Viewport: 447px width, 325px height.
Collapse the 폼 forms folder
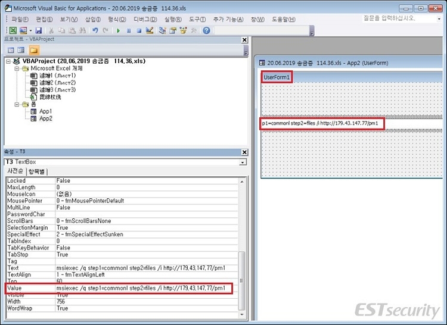(17, 104)
